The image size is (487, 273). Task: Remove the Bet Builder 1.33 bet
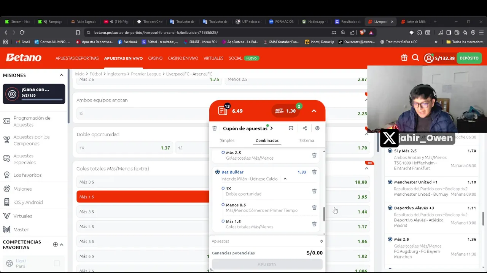pyautogui.click(x=314, y=172)
